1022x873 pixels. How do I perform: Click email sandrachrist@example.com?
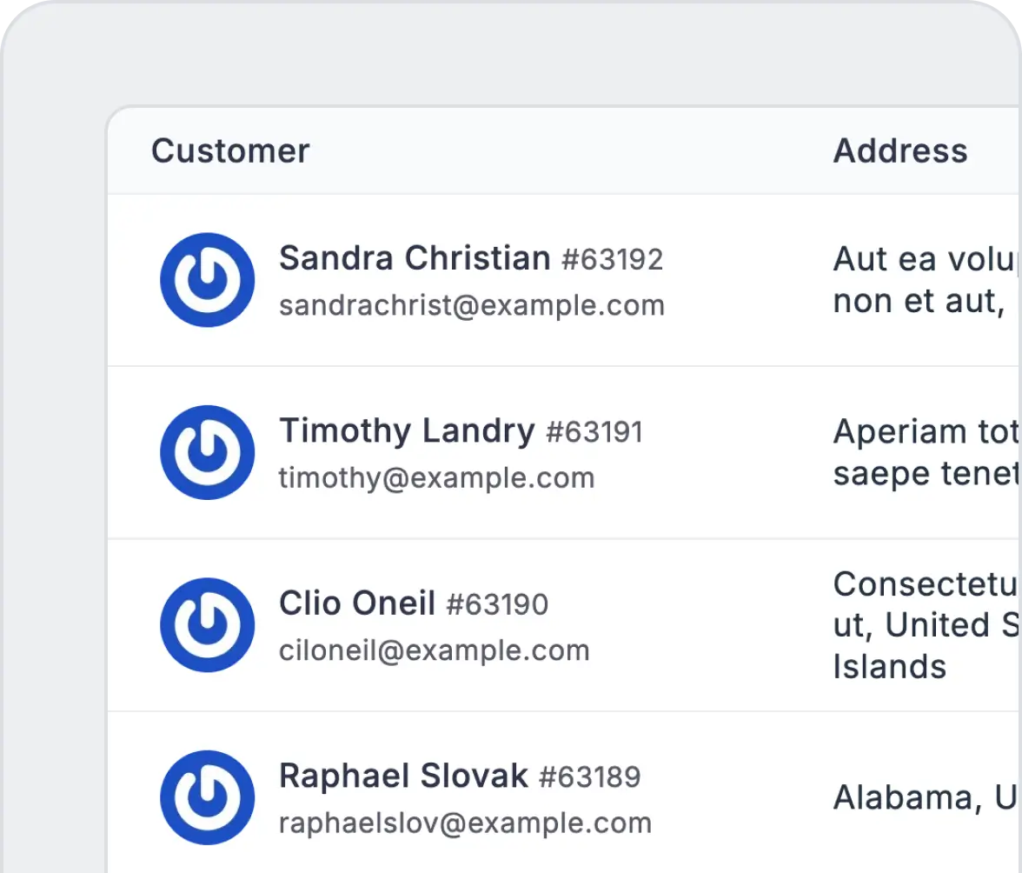point(471,305)
